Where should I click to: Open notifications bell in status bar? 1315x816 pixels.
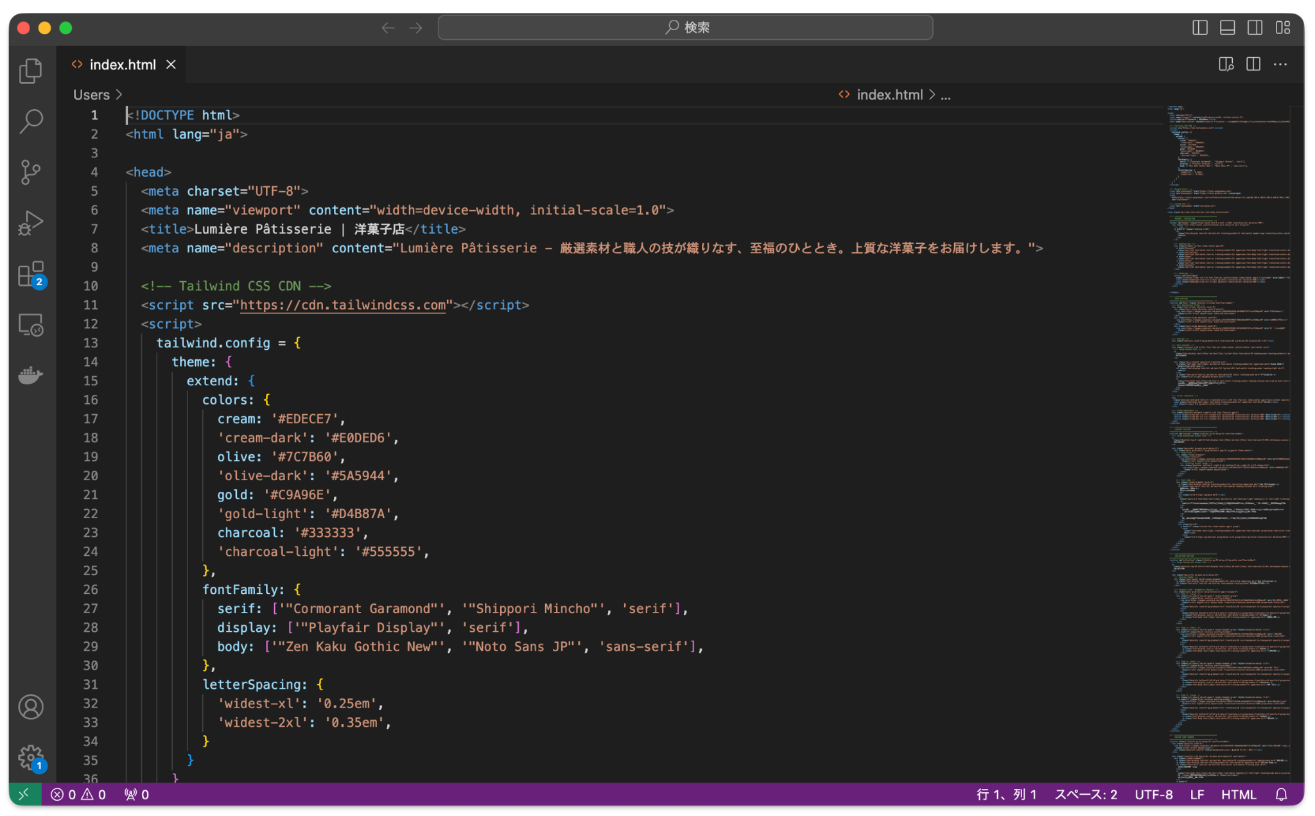click(1281, 794)
